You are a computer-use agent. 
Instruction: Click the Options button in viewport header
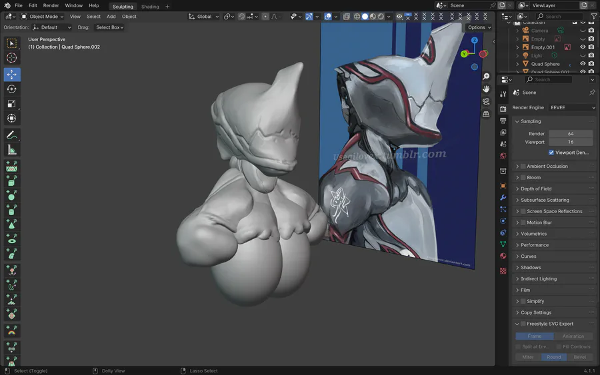(479, 27)
